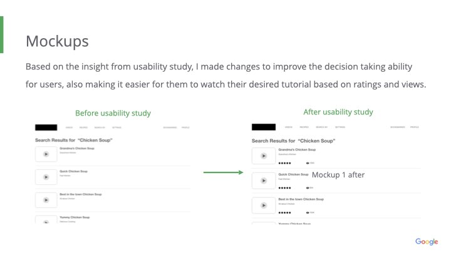The width and height of the screenshot is (451, 253).
Task: Click the star rating under Quick Chicken Soup
Action: click(284, 187)
